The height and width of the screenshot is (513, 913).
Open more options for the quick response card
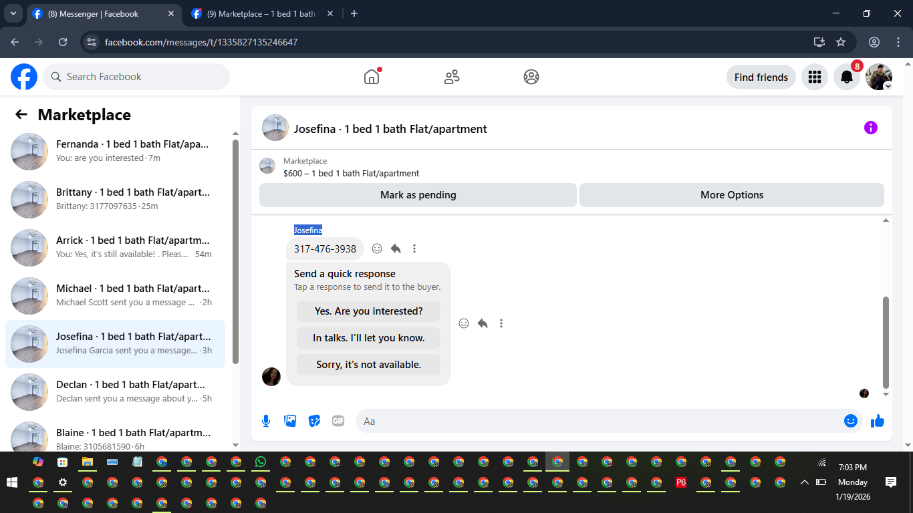pos(501,323)
